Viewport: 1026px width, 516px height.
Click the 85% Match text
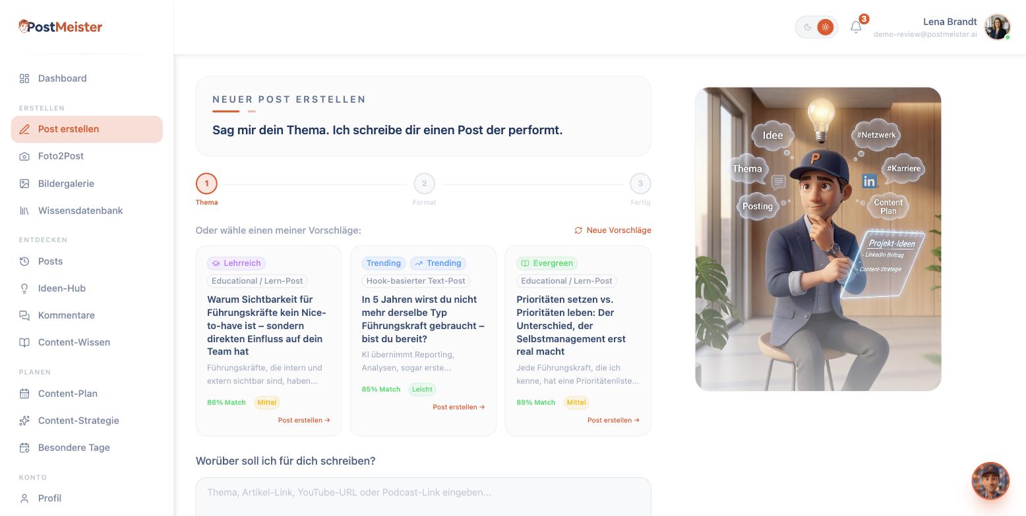pos(381,389)
